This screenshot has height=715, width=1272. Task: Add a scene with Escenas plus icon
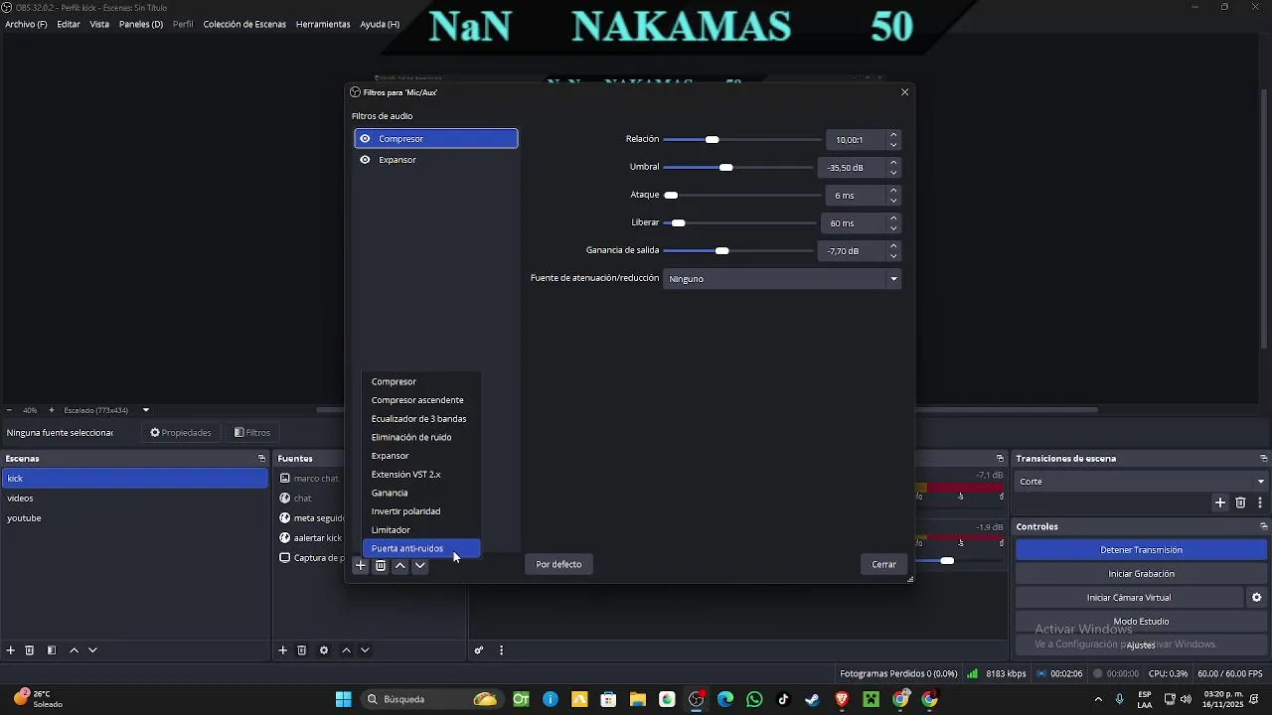tap(11, 650)
